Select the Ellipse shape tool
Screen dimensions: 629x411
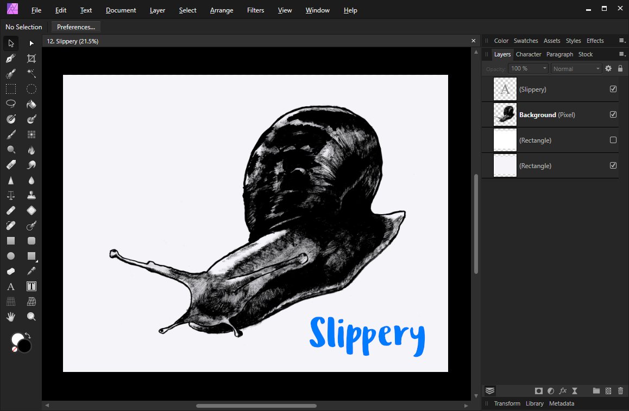pyautogui.click(x=11, y=256)
